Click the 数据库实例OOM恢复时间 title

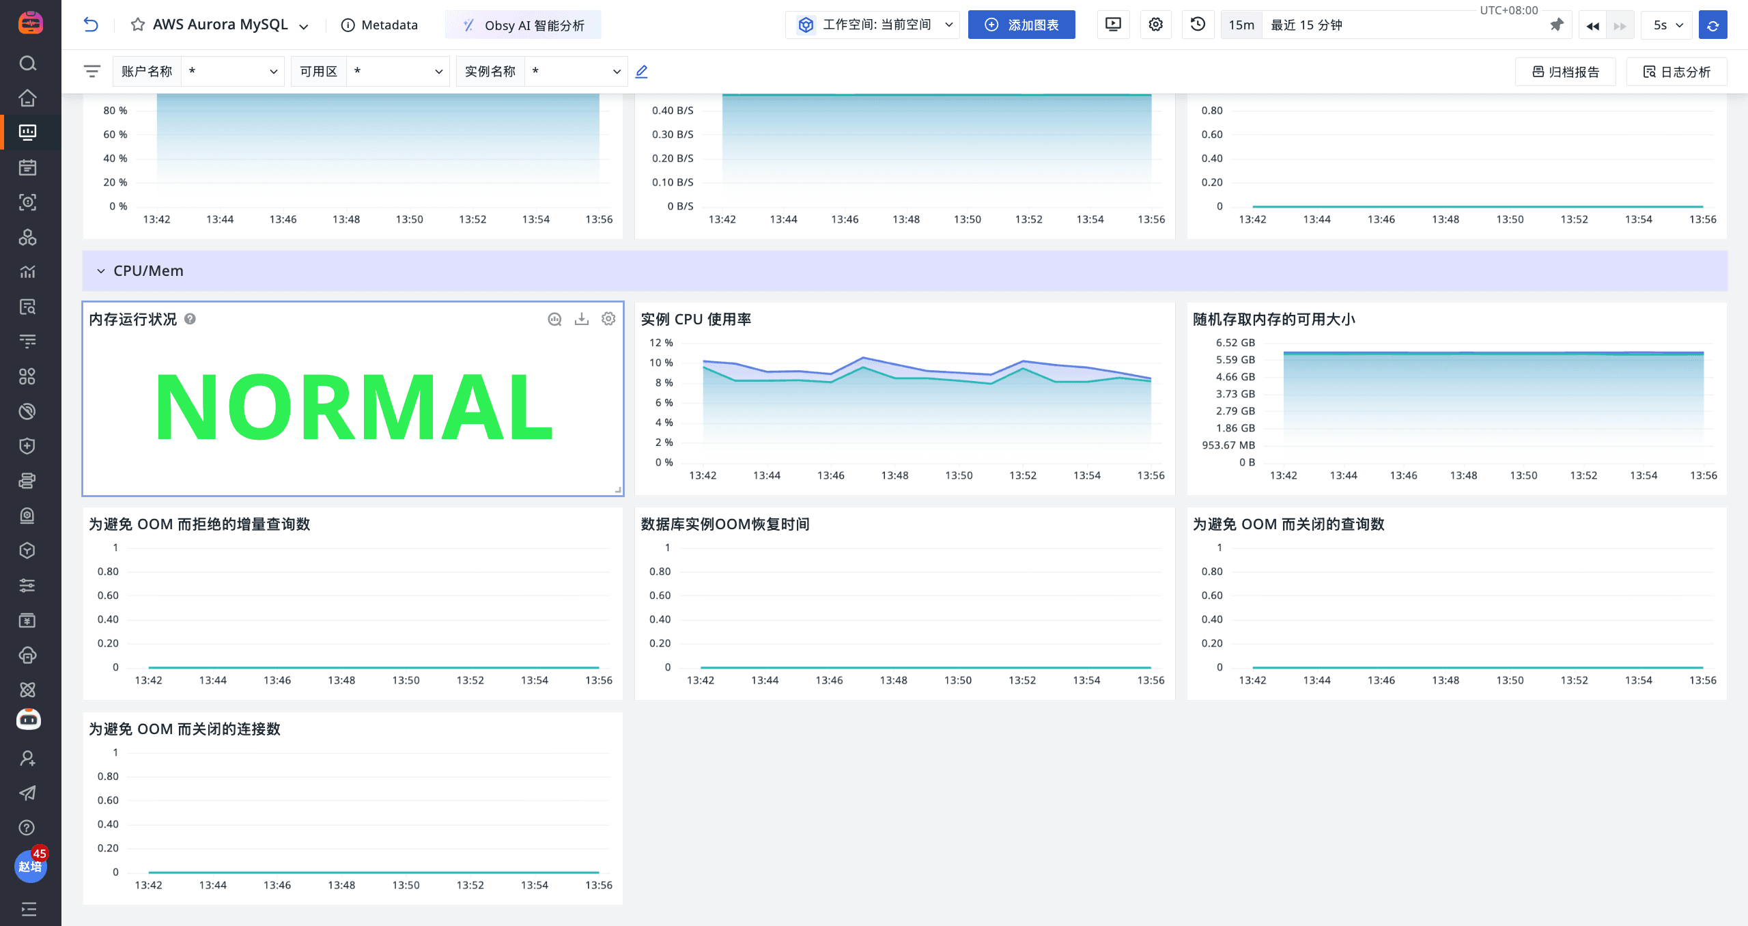coord(725,524)
